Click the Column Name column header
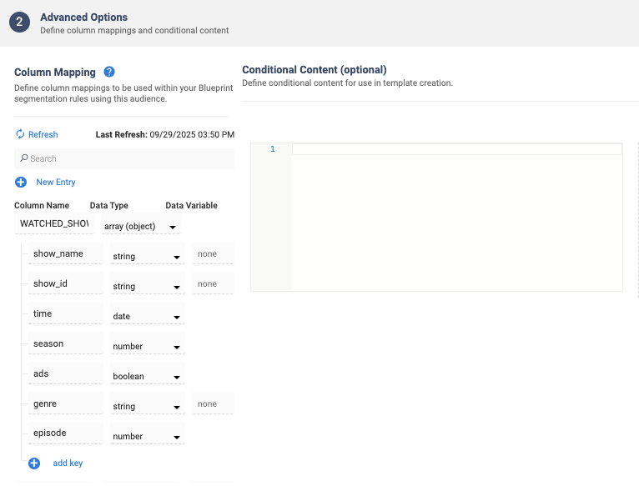 pyautogui.click(x=42, y=205)
